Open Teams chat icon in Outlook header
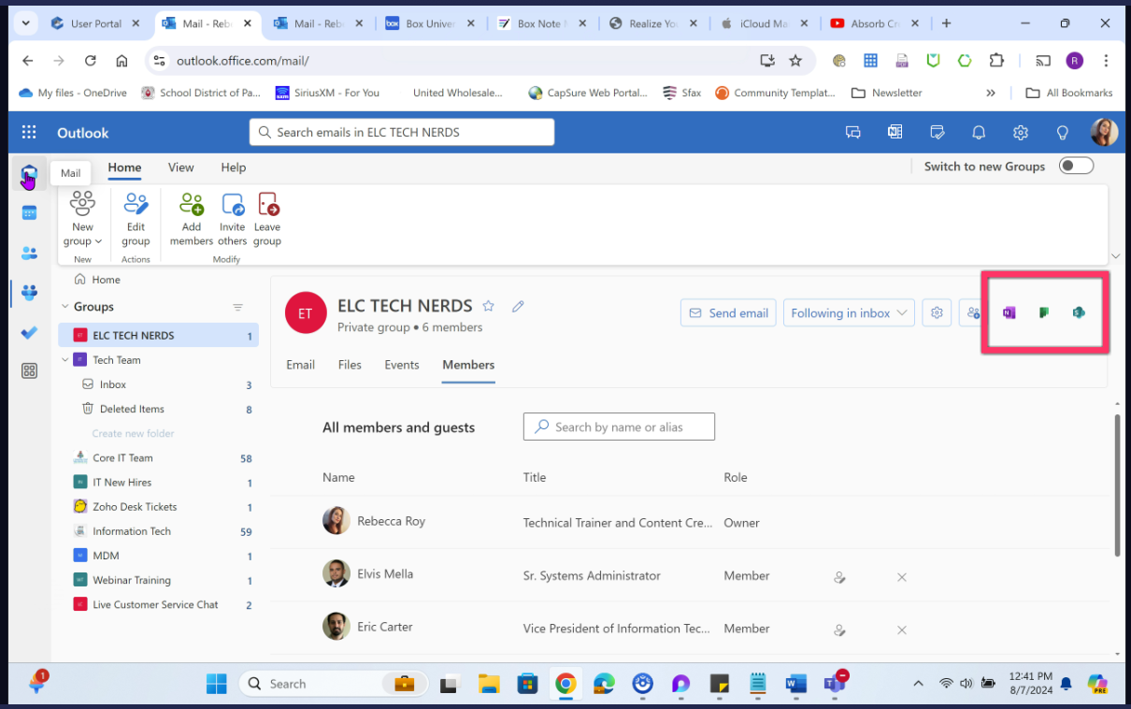This screenshot has height=709, width=1131. point(852,133)
